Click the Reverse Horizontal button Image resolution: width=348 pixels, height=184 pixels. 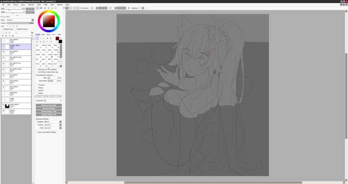point(49,105)
